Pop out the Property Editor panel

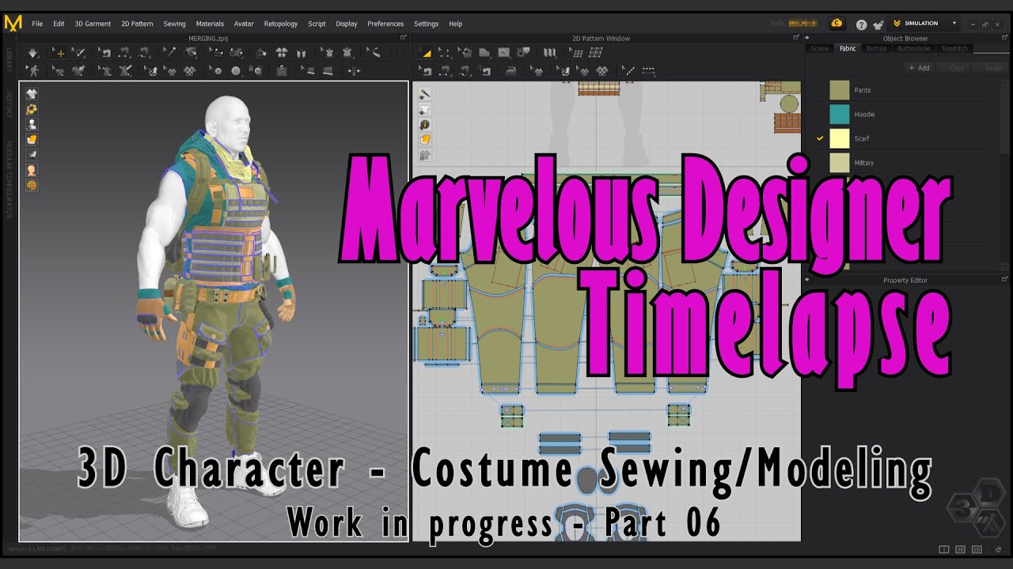click(1005, 279)
